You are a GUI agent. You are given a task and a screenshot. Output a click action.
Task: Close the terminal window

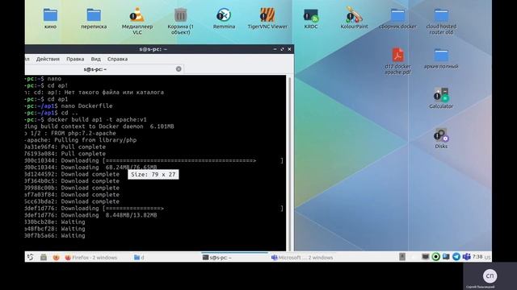[289, 49]
